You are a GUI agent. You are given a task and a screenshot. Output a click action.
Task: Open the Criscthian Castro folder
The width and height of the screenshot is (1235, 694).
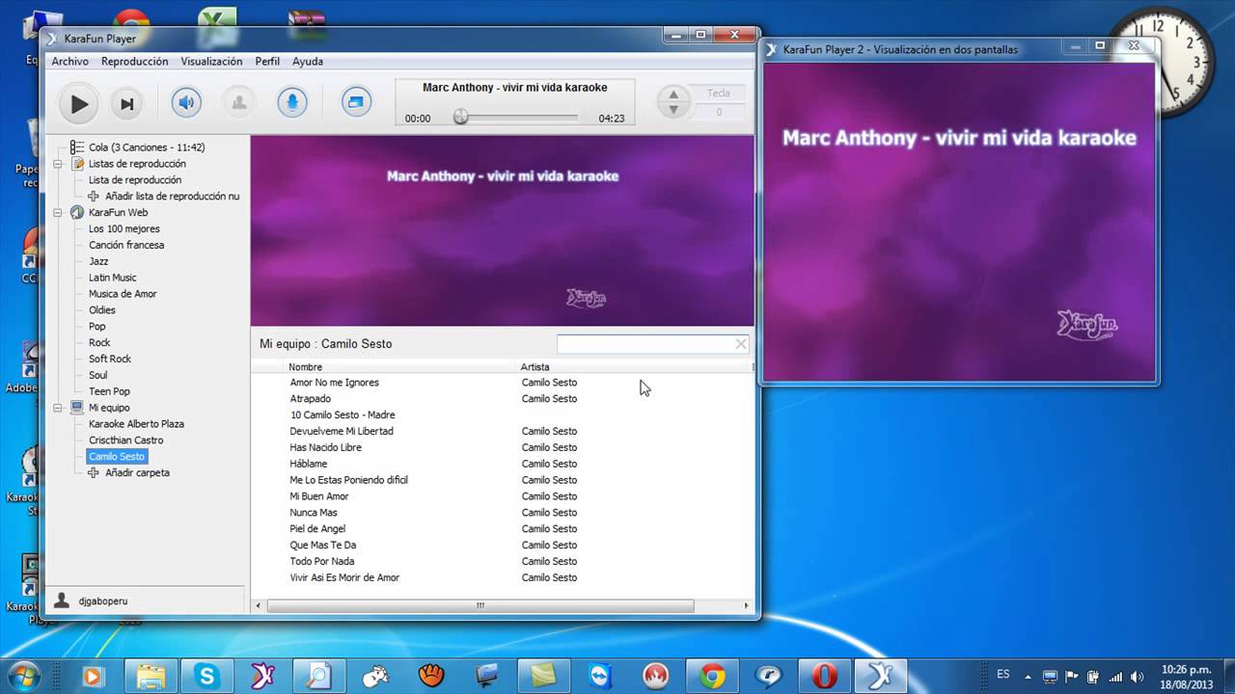point(126,440)
